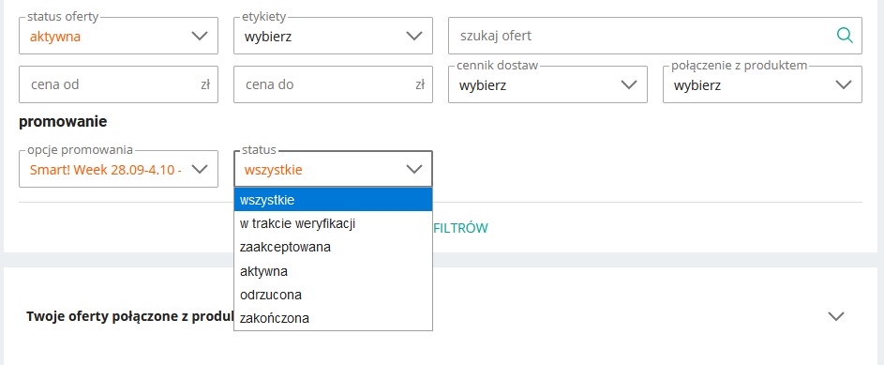884x365 pixels.
Task: Click the FILTRÓW link
Action: point(460,228)
